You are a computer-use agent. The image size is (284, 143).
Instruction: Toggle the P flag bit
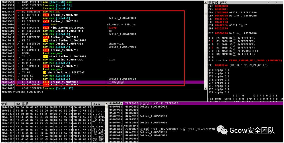click(213, 41)
